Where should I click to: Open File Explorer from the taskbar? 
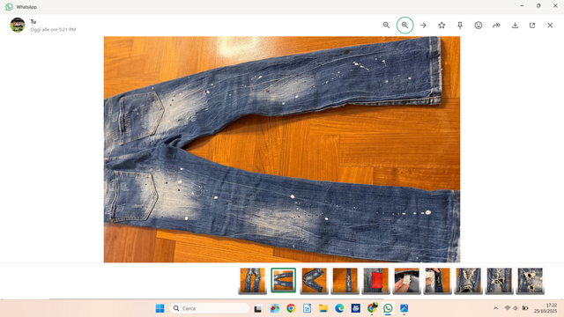(323, 308)
